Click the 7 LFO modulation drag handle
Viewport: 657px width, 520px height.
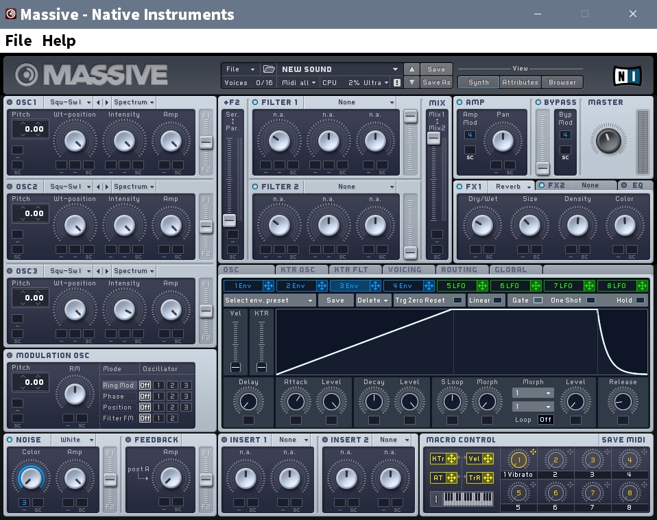pos(589,286)
